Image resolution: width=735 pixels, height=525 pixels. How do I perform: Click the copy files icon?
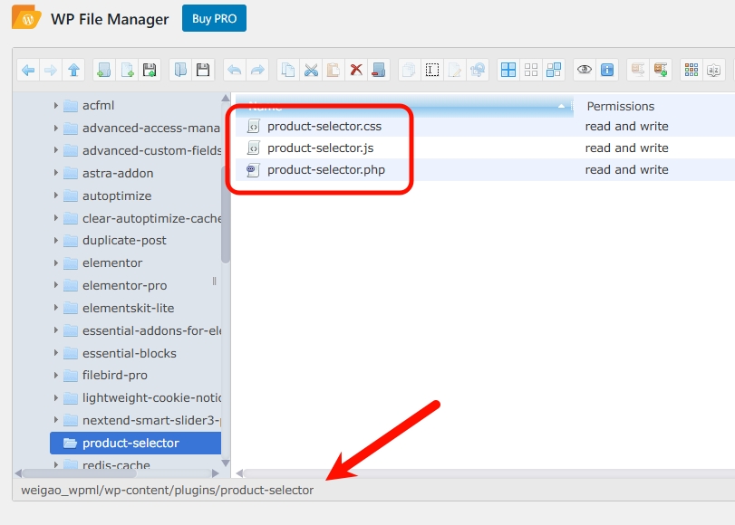288,71
